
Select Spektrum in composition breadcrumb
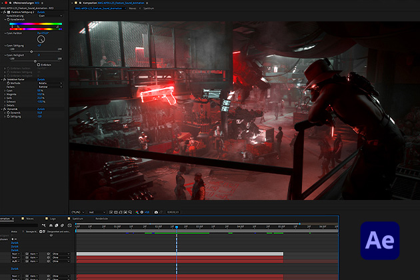click(x=149, y=8)
